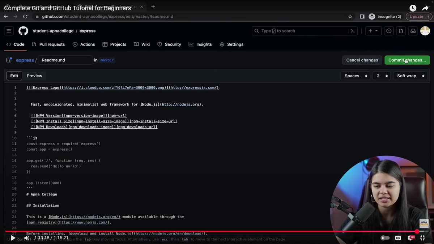The image size is (434, 244).
Task: Expand file tree icon beside express
Action: click(9, 60)
